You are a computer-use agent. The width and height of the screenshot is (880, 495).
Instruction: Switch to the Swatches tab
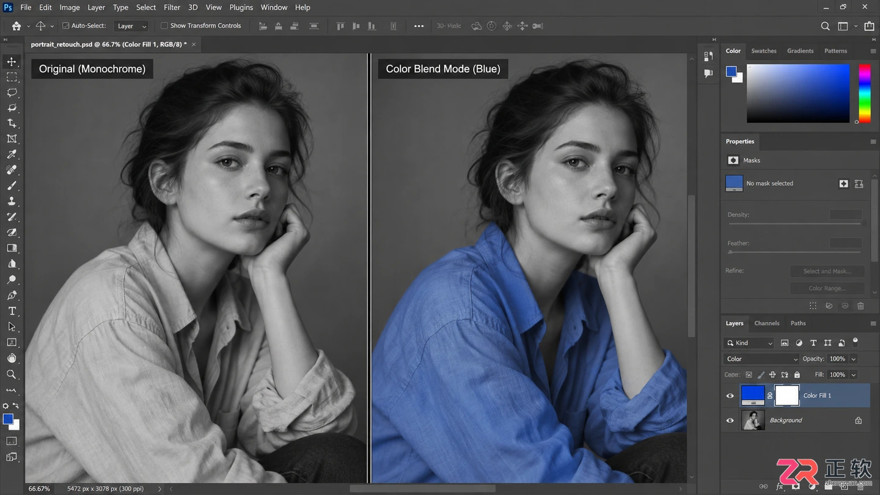tap(764, 51)
